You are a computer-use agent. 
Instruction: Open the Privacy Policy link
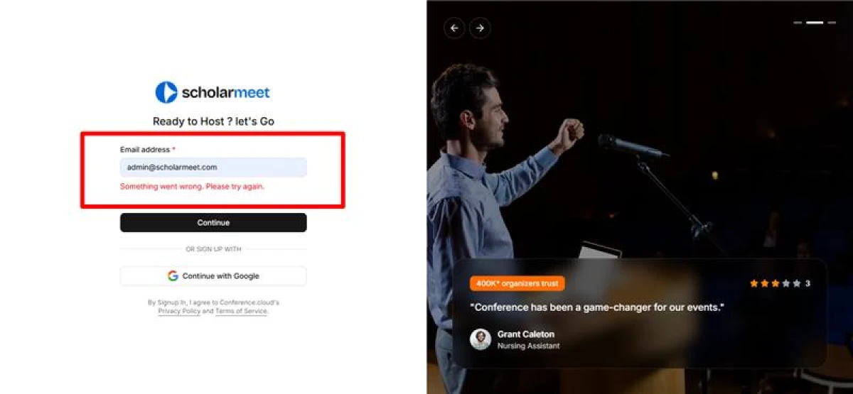click(179, 312)
